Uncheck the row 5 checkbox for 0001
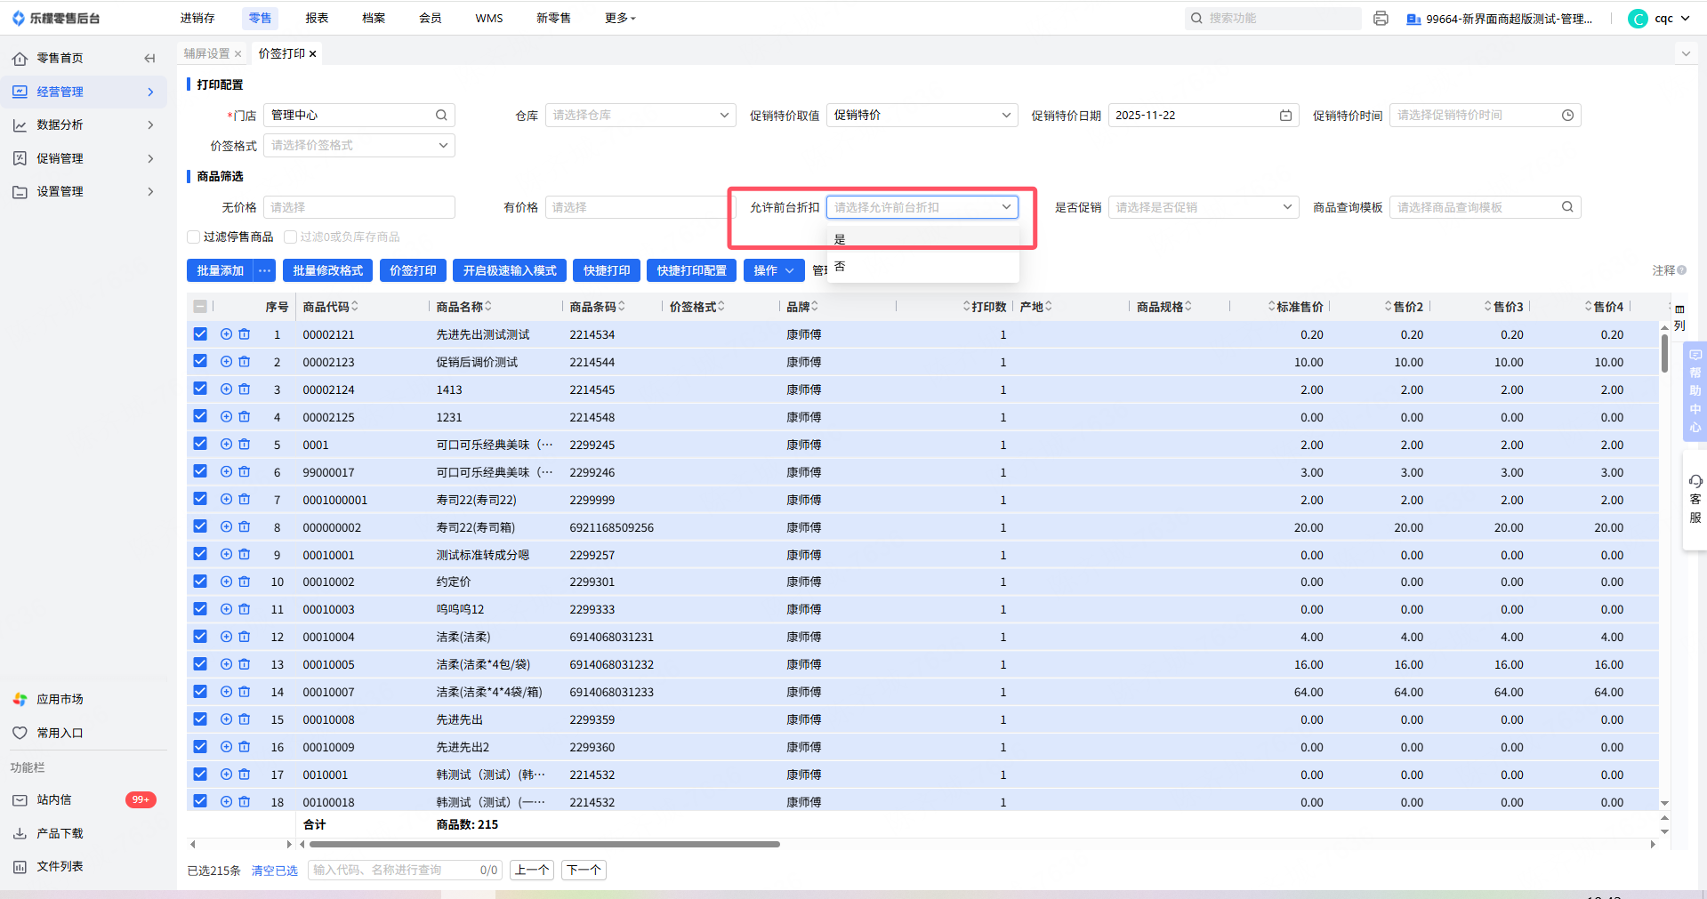Viewport: 1707px width, 899px height. pos(200,444)
